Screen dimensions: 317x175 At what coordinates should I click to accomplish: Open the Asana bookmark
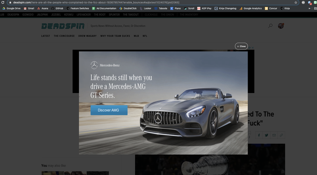pos(43,8)
